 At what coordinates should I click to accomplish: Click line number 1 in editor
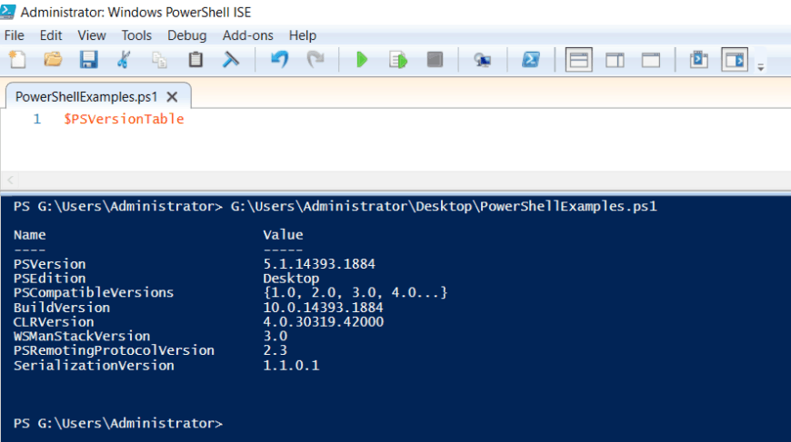(x=37, y=119)
